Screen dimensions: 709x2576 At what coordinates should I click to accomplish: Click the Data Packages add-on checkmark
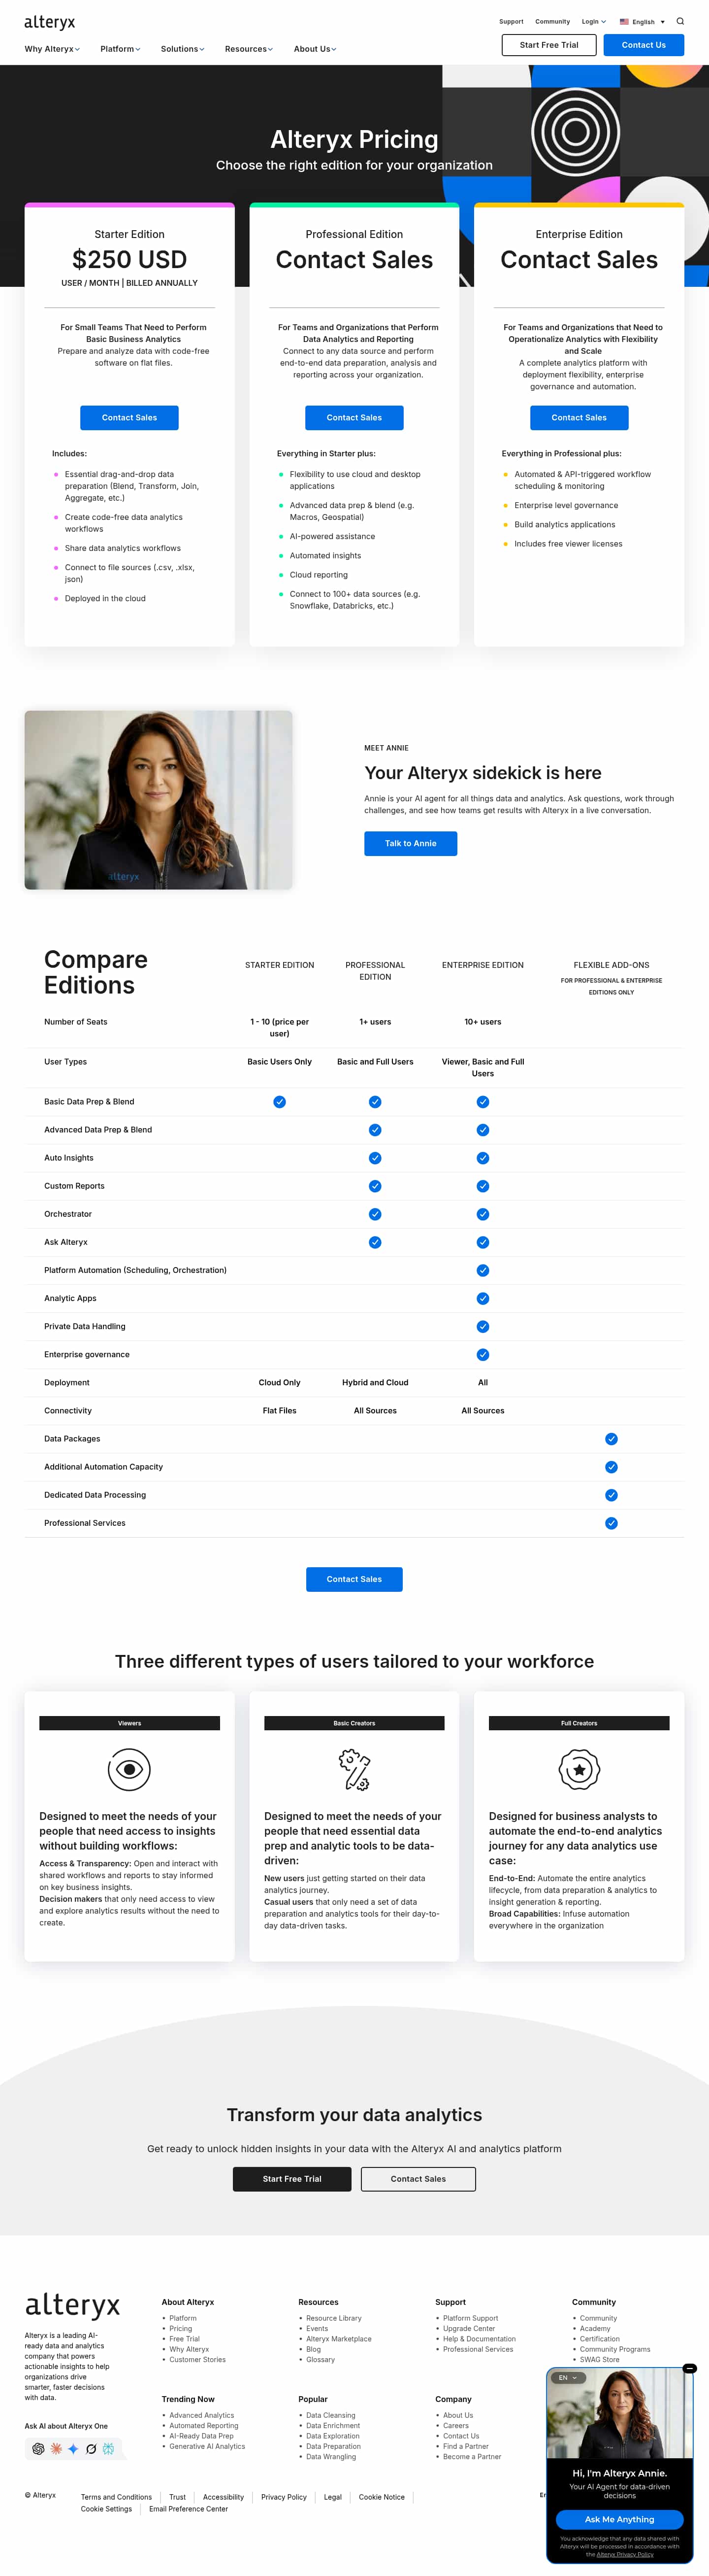611,1438
